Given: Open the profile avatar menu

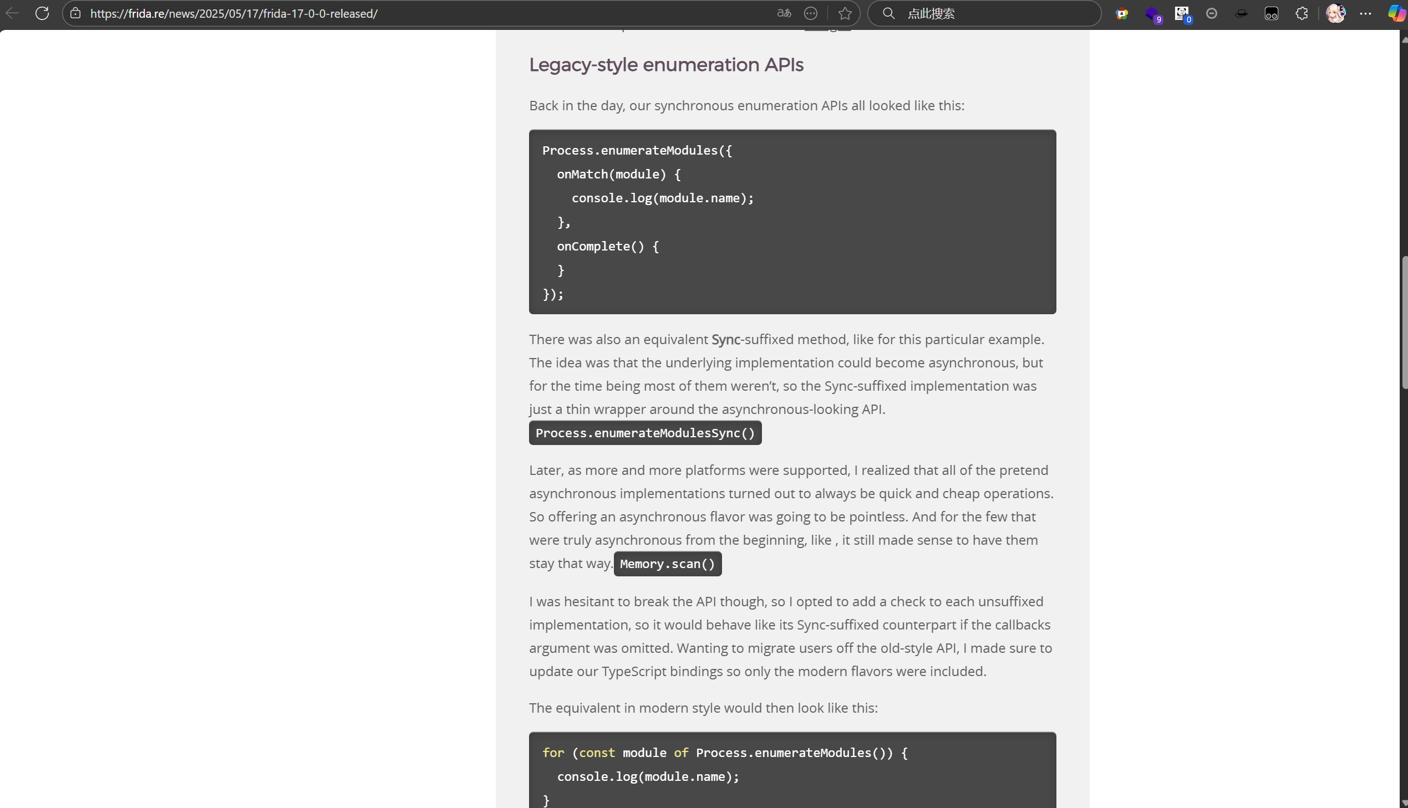Looking at the screenshot, I should point(1335,13).
